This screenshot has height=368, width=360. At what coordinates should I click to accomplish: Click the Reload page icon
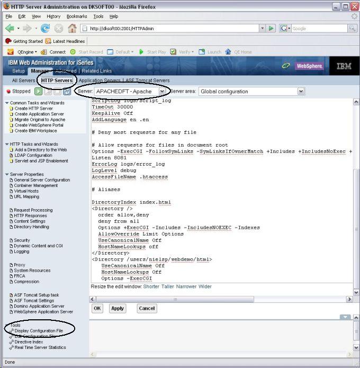click(45, 29)
